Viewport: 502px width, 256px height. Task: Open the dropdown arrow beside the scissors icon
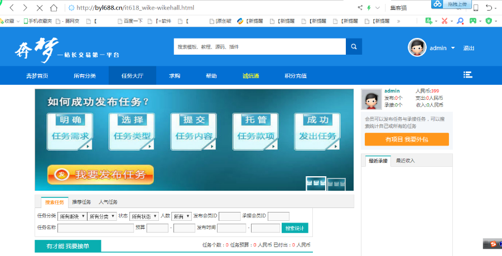[x=452, y=21]
